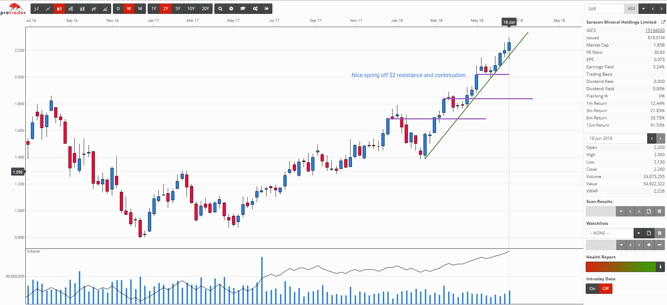The height and width of the screenshot is (305, 667).
Task: Click the ASX exchange button
Action: (631, 9)
